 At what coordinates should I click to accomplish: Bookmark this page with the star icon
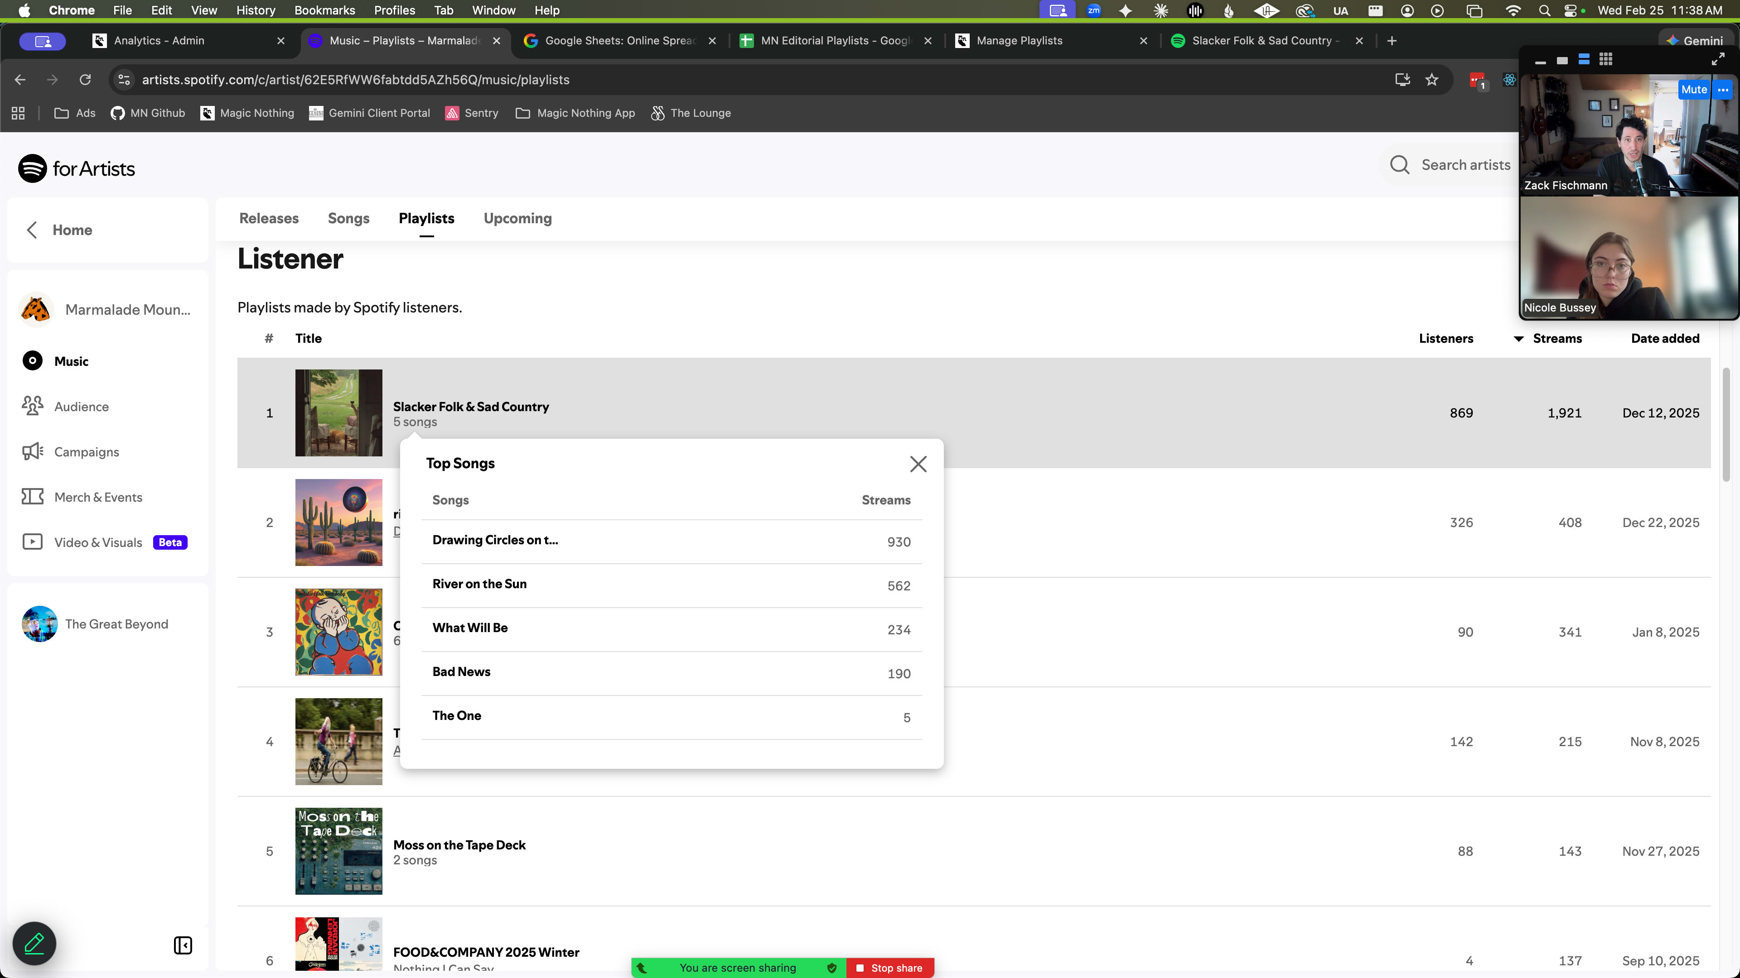[1431, 80]
